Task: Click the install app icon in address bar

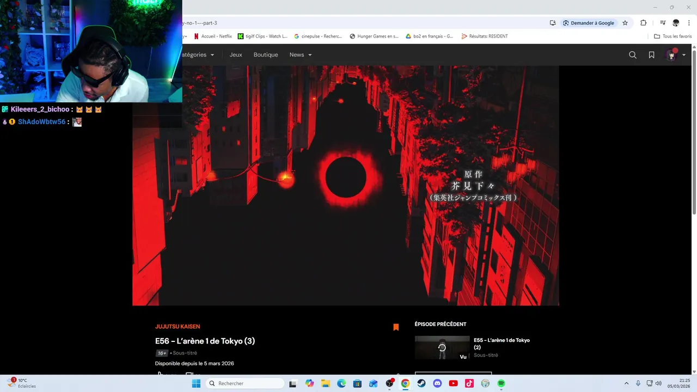Action: [x=553, y=23]
